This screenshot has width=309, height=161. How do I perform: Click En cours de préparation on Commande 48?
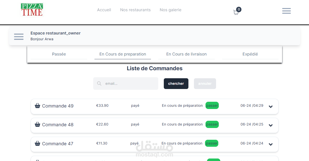click(x=182, y=124)
